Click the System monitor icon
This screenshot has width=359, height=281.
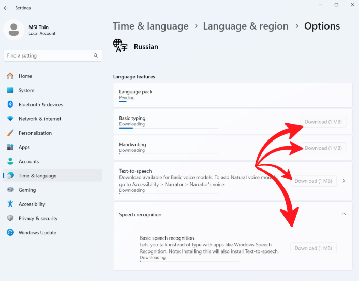tap(10, 90)
